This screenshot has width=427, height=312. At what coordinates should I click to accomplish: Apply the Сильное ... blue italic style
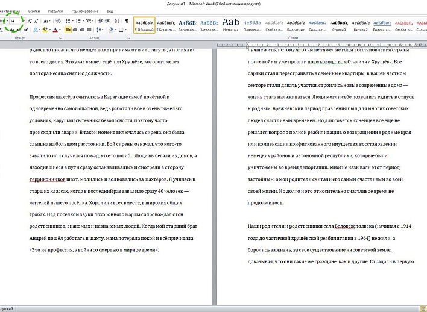pyautogui.click(x=317, y=25)
